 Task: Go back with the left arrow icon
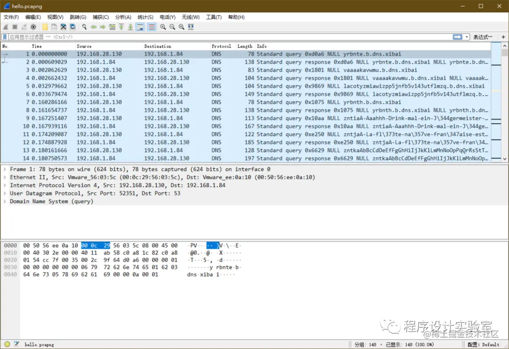click(x=93, y=27)
